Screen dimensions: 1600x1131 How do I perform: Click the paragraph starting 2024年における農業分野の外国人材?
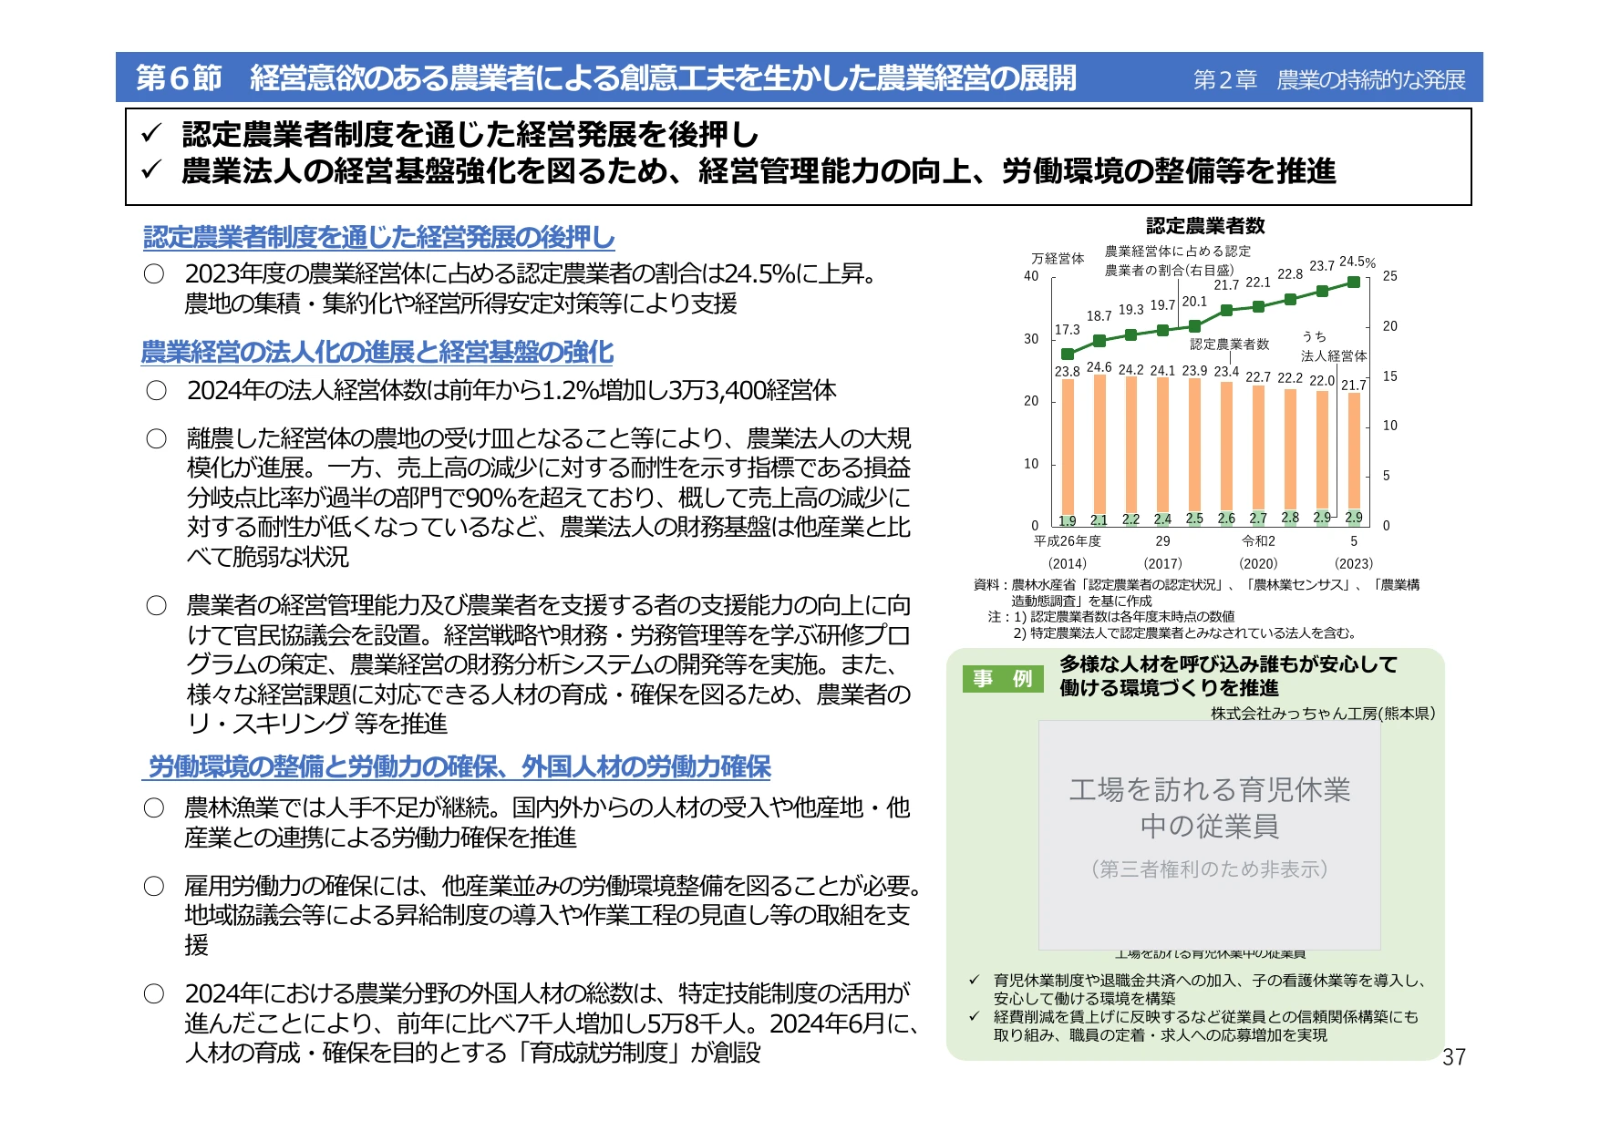[552, 1023]
